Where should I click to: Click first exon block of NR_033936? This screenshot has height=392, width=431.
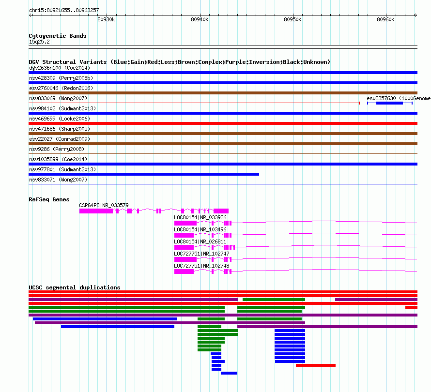click(185, 223)
